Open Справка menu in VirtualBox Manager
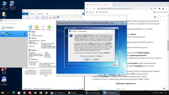This screenshot has height=95, width=169. 14,23
